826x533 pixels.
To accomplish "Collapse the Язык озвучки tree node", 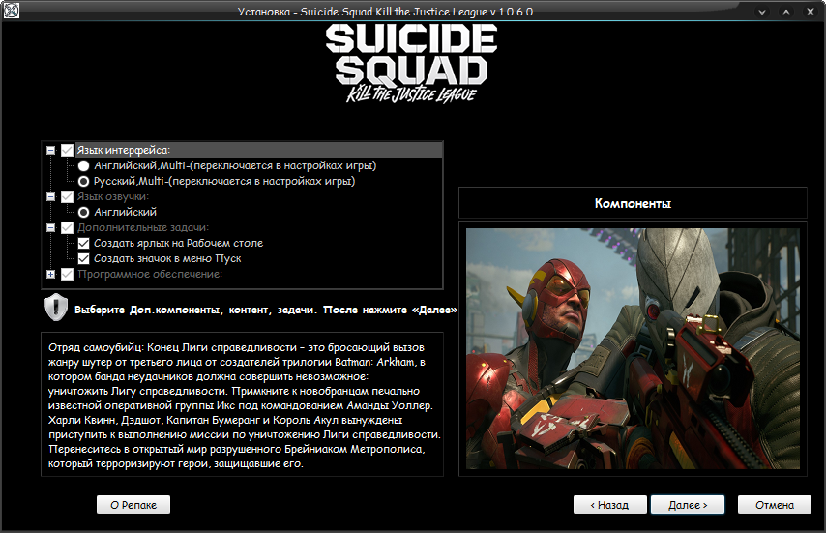I will tap(50, 196).
